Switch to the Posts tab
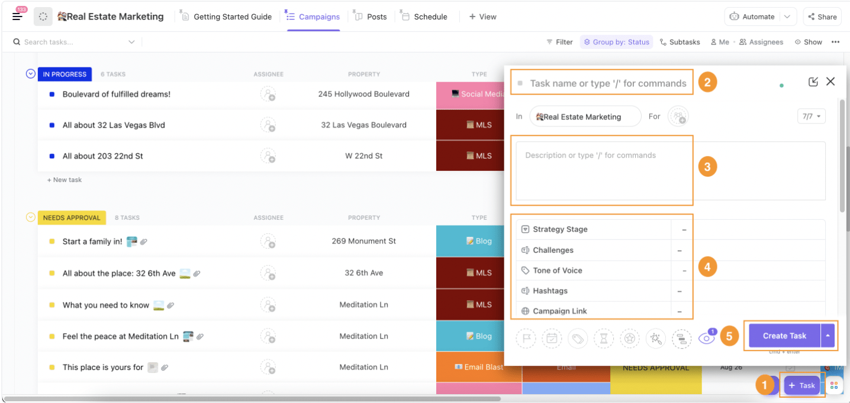Viewport: 850px width, 403px height. click(370, 17)
